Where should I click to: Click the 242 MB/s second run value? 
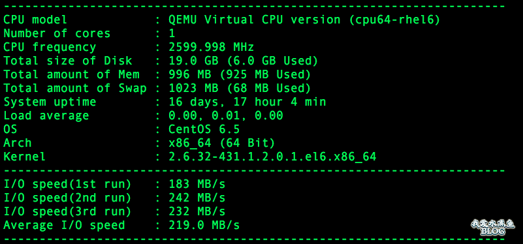coord(197,198)
